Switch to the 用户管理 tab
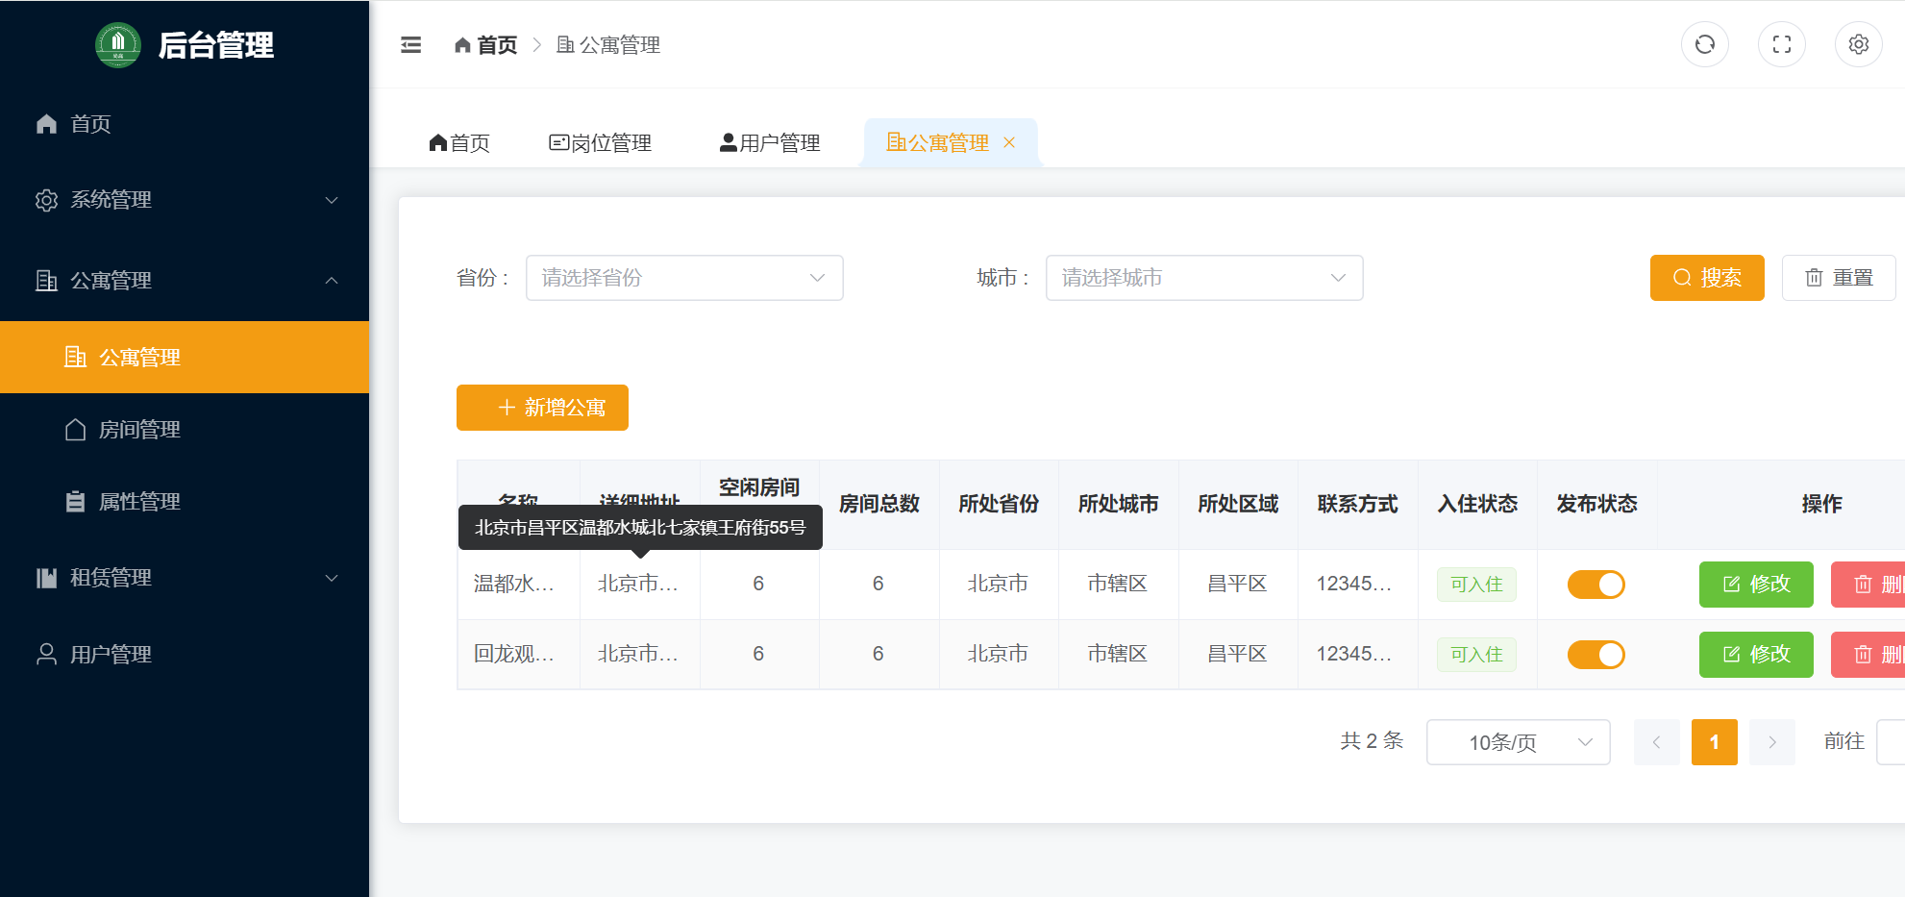This screenshot has width=1905, height=897. point(769,143)
